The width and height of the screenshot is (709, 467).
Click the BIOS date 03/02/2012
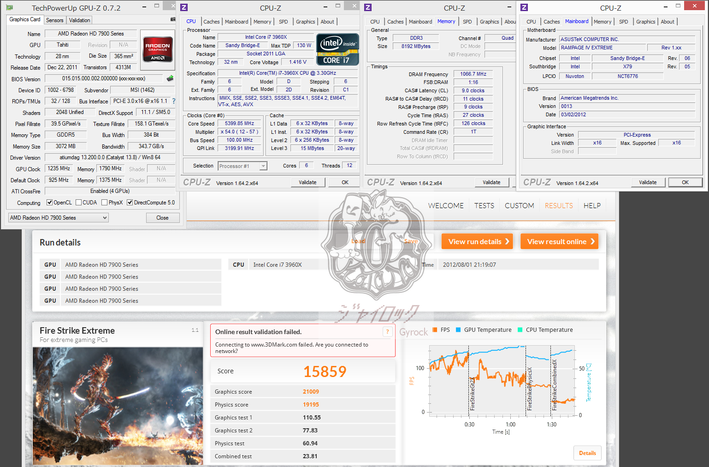click(627, 114)
